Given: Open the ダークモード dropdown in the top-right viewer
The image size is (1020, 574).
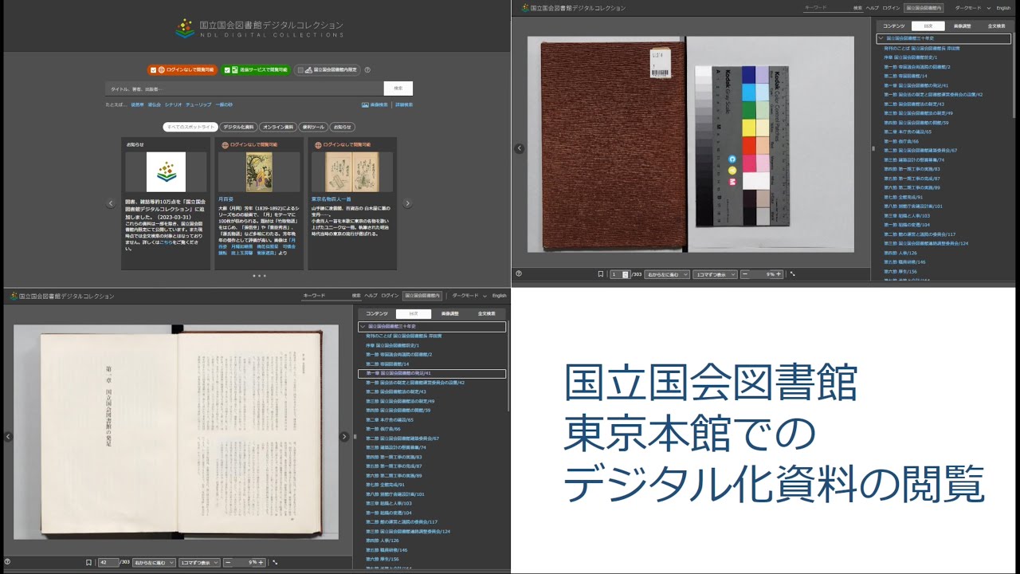Looking at the screenshot, I should (x=974, y=7).
